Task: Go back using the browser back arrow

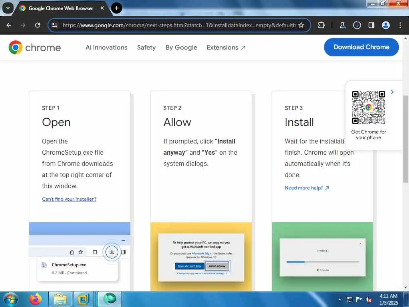Action: (9, 25)
